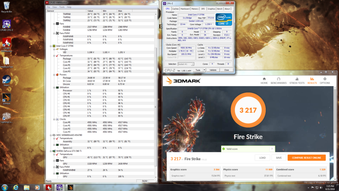339x191 pixels.
Task: Switch to CPU-Z Memory tab
Action: pos(195,9)
